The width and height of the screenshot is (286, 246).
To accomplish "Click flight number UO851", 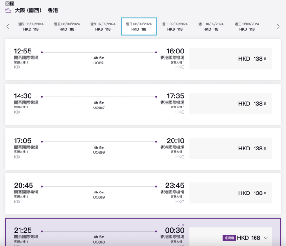I will [x=99, y=63].
